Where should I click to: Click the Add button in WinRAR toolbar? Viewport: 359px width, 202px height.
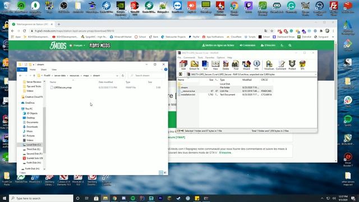183,65
